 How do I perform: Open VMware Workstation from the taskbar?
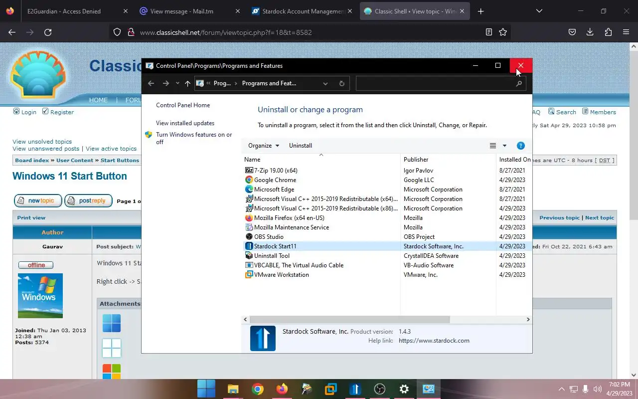[x=330, y=389]
